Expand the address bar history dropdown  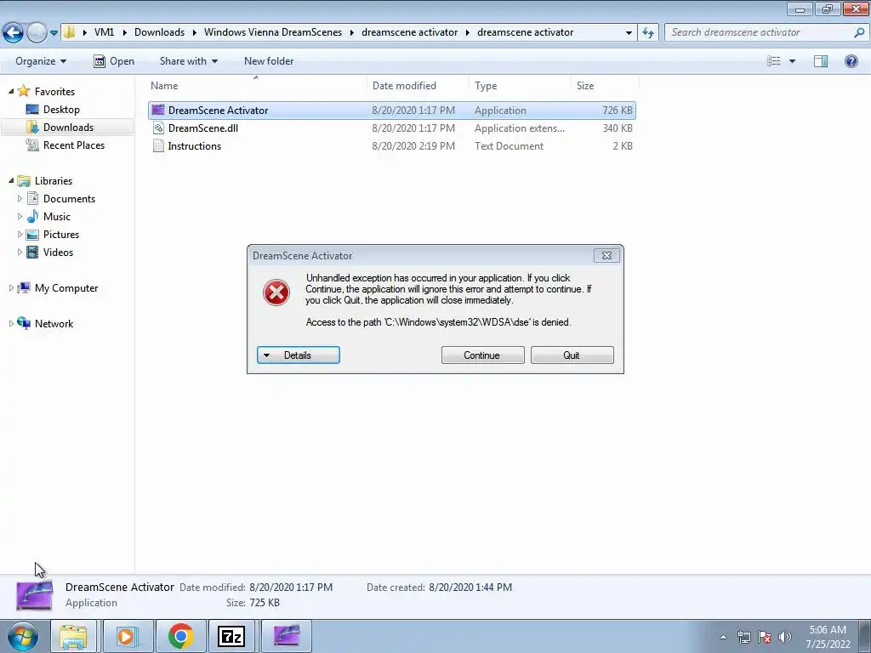pyautogui.click(x=629, y=33)
